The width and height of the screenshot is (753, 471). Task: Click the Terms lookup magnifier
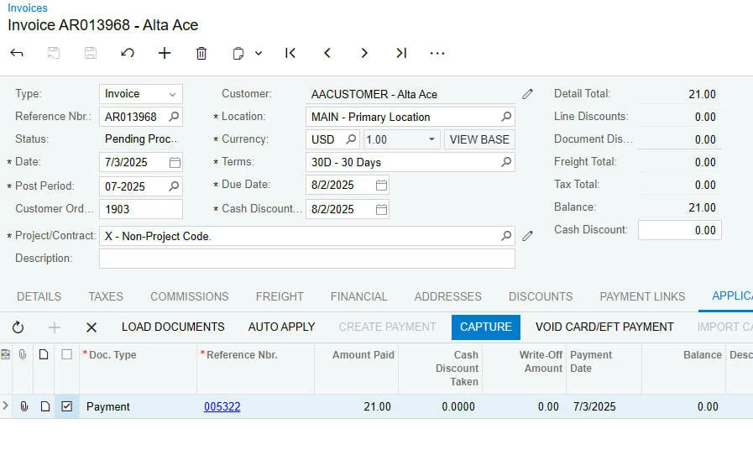coord(506,162)
